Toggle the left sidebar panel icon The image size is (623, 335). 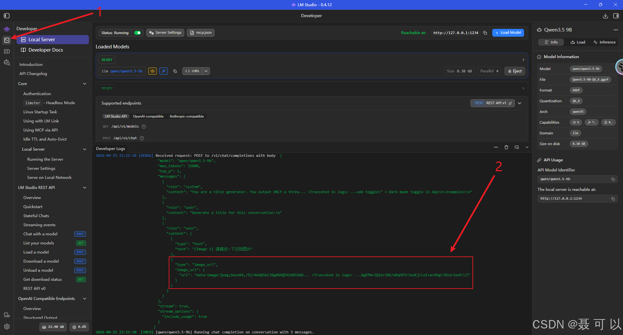(6, 16)
